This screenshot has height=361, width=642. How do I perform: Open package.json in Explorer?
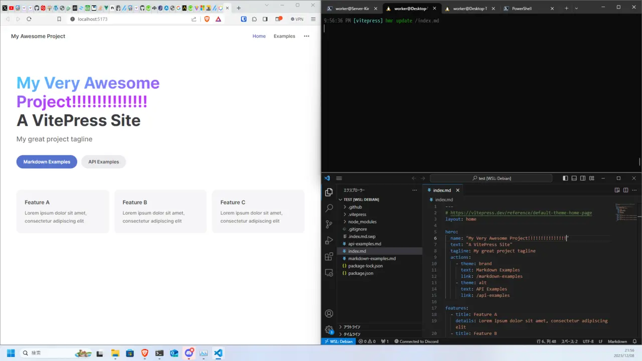[380, 273]
